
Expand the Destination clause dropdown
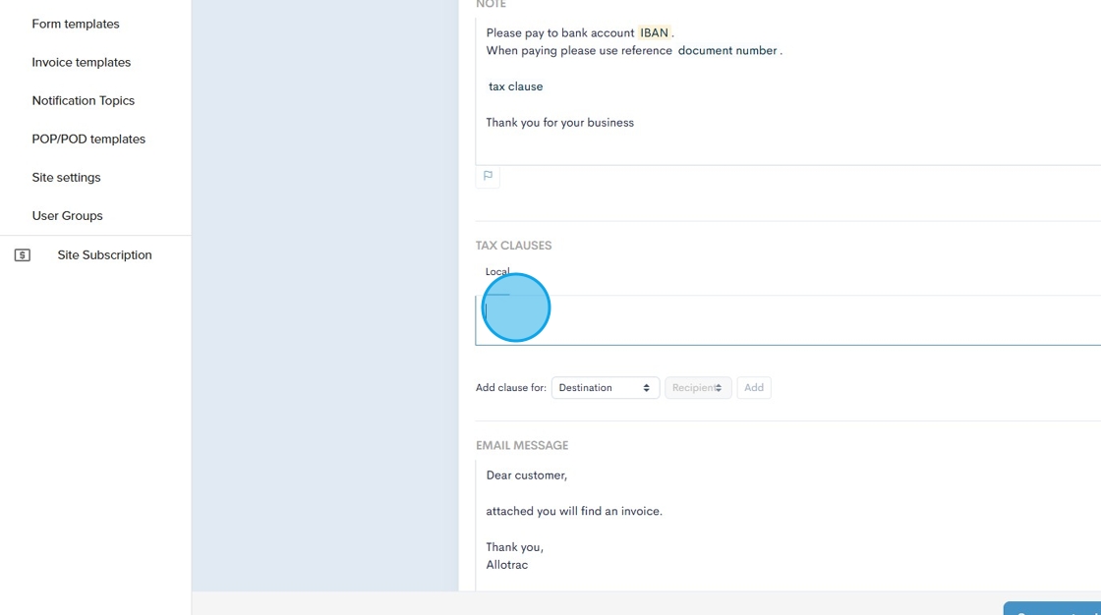[605, 388]
